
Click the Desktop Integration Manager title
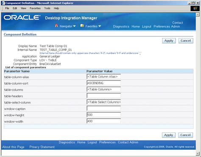pos(71,18)
